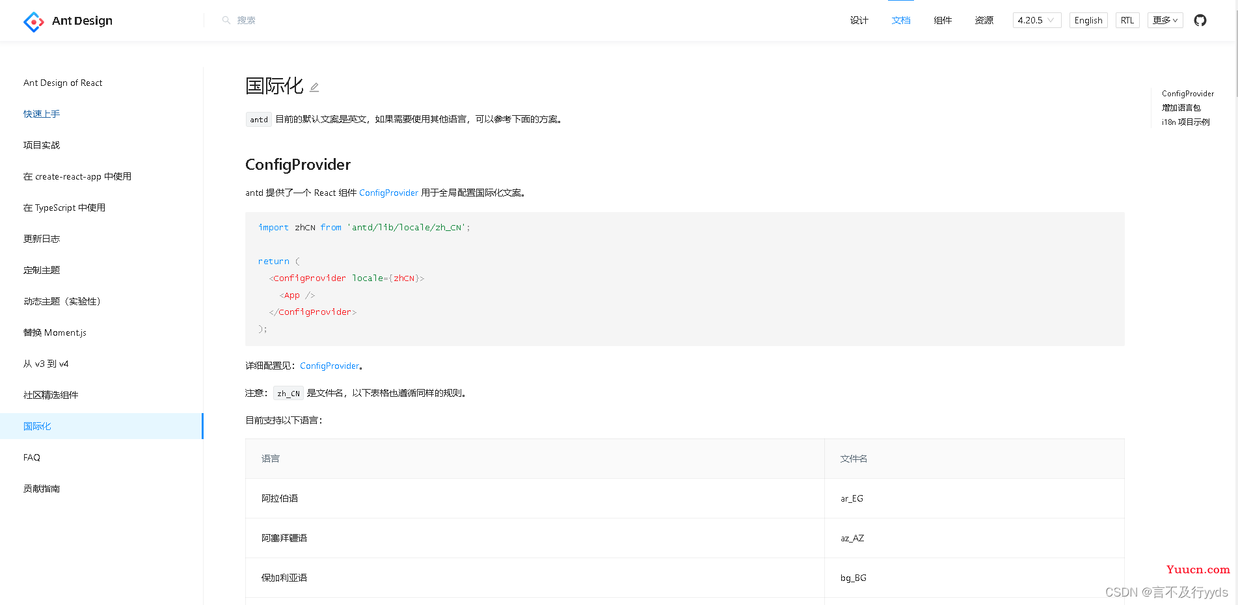1238x605 pixels.
Task: Jump to 增加语言包 anchor
Action: (x=1181, y=108)
